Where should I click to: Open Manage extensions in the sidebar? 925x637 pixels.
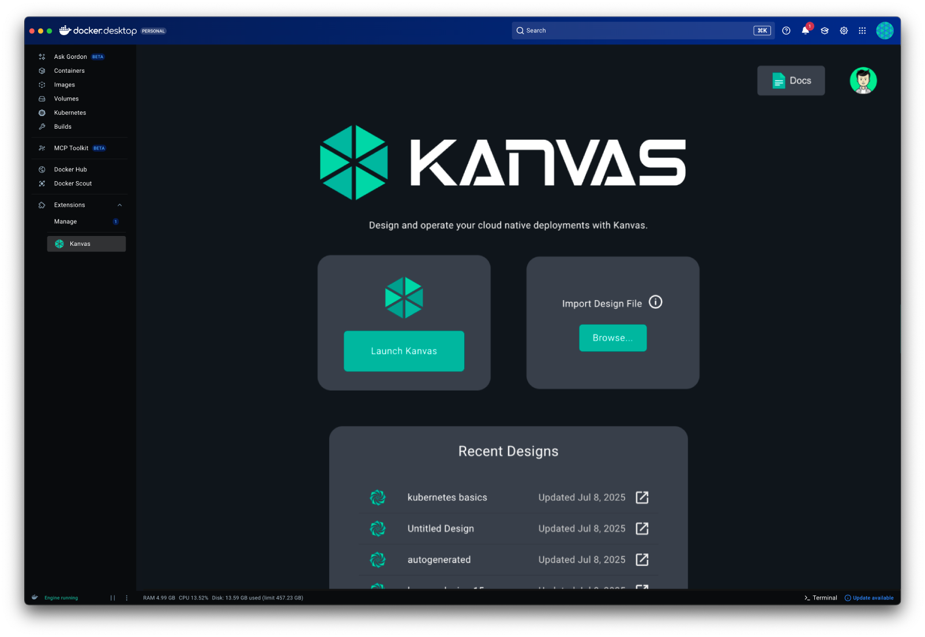coord(66,222)
